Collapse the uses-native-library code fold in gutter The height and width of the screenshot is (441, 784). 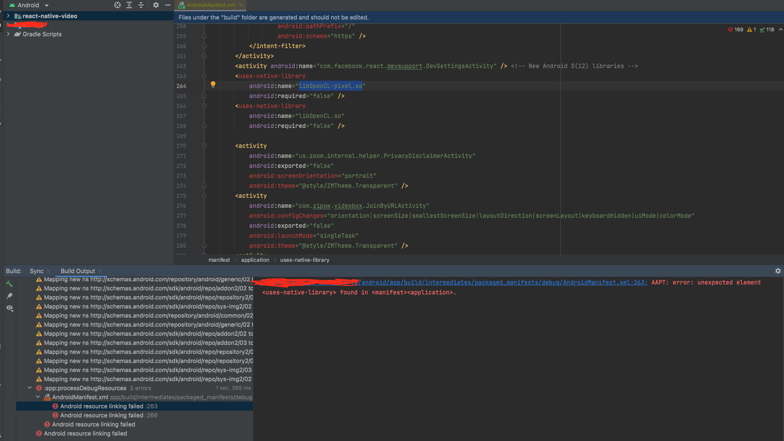click(x=204, y=76)
